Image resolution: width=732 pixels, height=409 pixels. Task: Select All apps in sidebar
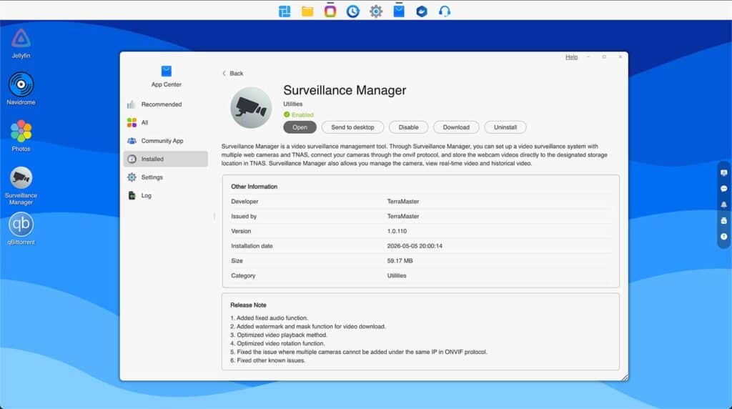click(x=165, y=122)
